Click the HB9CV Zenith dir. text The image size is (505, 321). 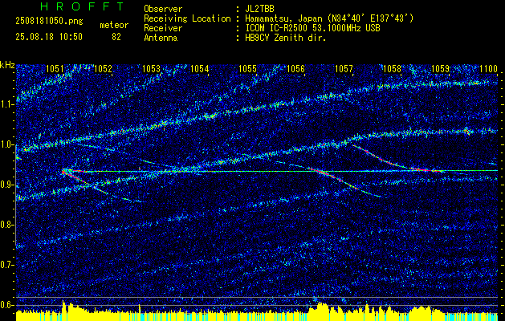[286, 38]
